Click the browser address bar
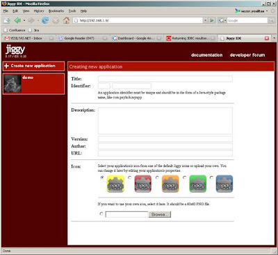The width and height of the screenshot is (278, 255). click(x=138, y=21)
